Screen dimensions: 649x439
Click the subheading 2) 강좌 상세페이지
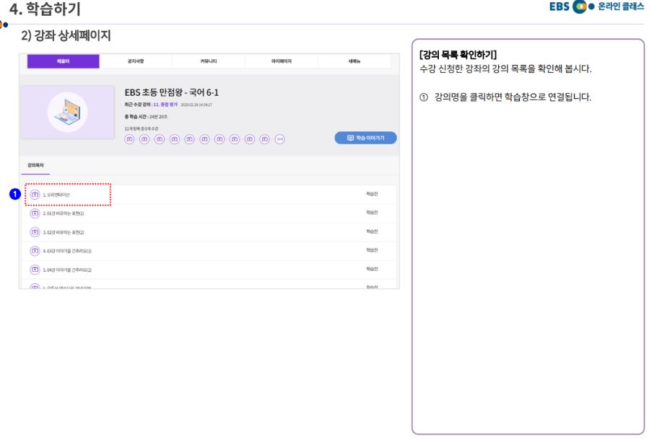66,35
